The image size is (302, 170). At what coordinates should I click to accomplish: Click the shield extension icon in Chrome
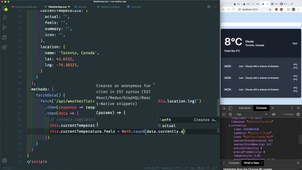(276, 9)
